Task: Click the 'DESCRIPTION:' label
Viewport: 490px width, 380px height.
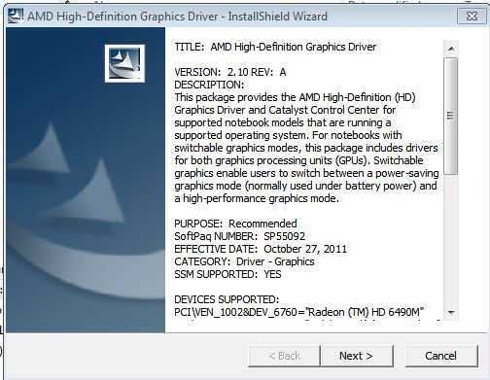Action: 209,85
